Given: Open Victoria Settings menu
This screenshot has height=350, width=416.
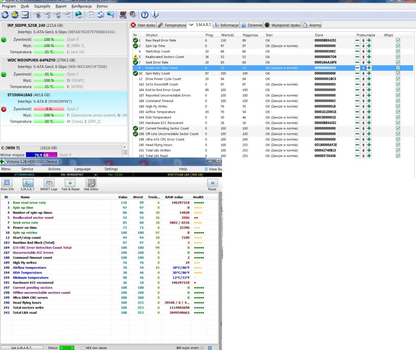Looking at the screenshot, I should coord(111,169).
